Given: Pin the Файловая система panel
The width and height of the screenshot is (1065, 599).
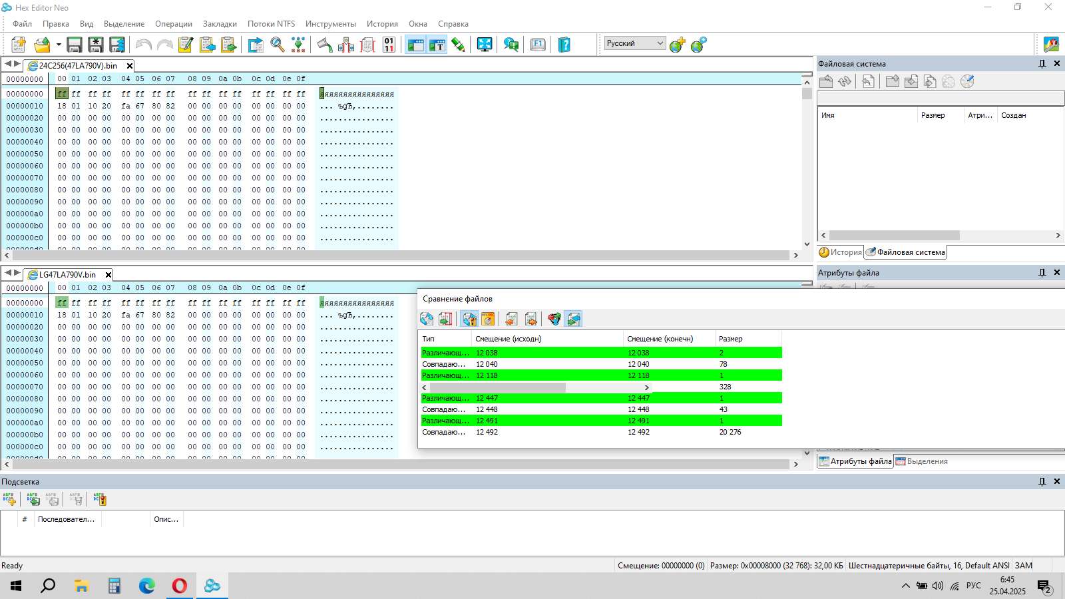Looking at the screenshot, I should tap(1042, 64).
